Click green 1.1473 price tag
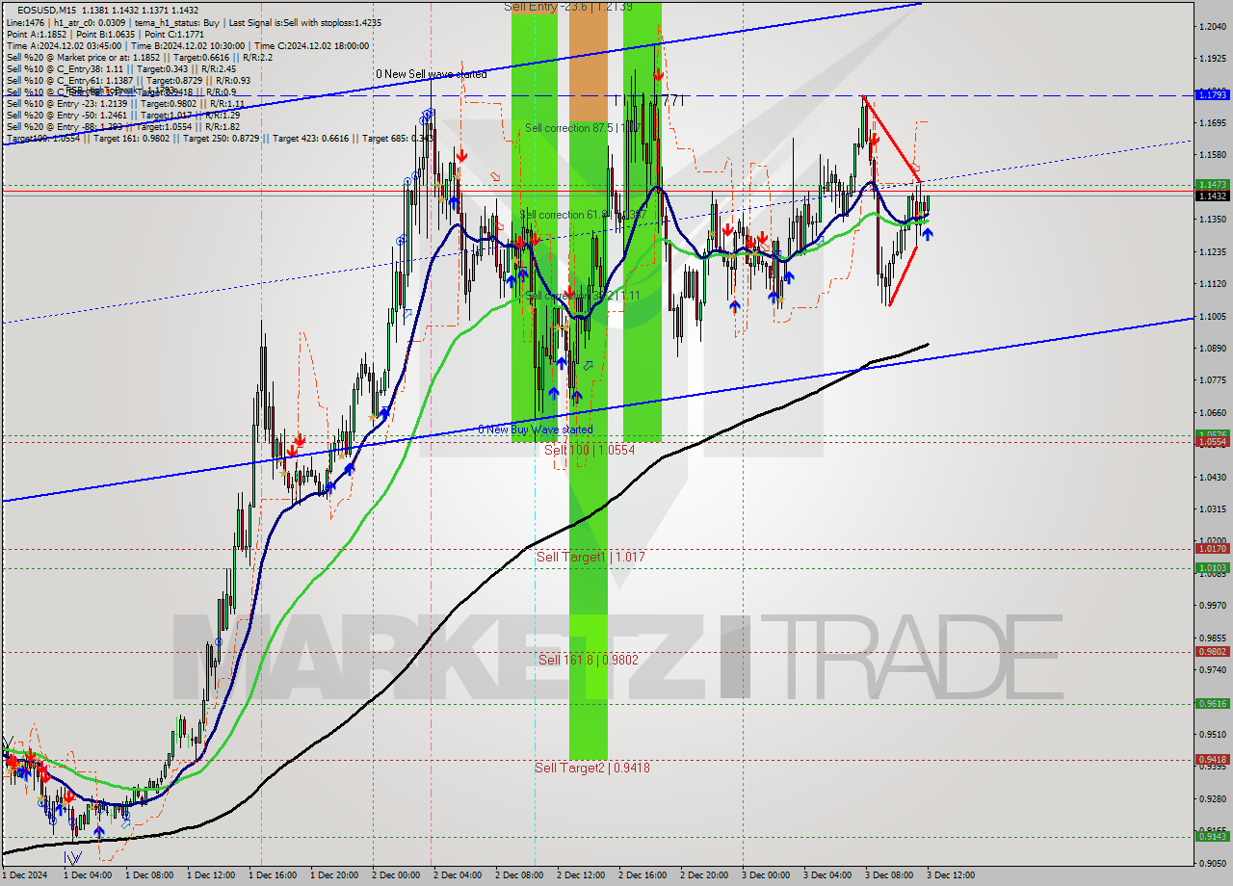 1212,184
